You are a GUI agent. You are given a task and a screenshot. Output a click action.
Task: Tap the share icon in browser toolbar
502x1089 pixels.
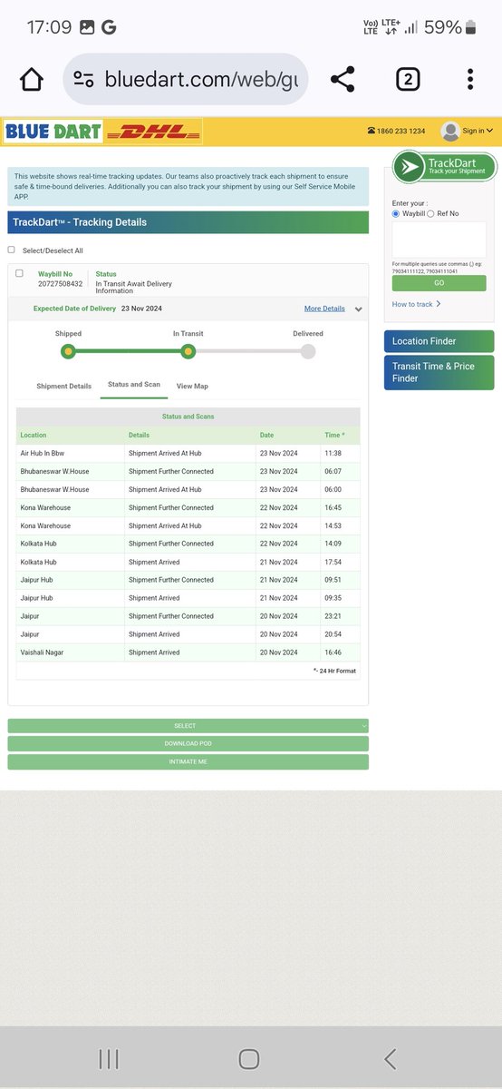click(343, 79)
